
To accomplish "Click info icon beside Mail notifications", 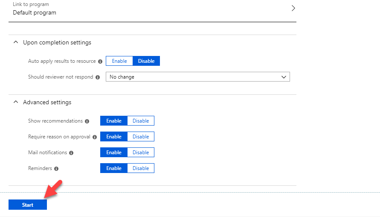I will pos(71,153).
